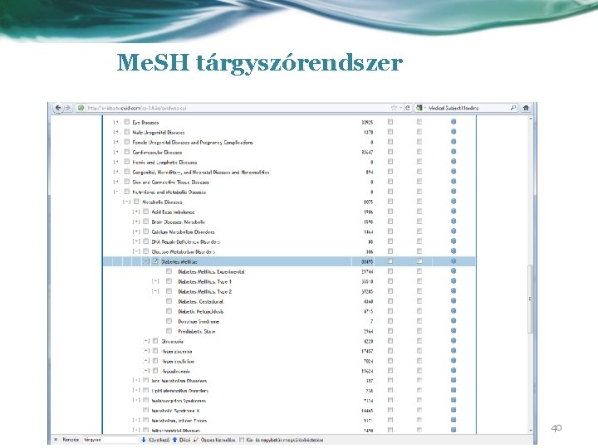Expand the Acid-Base Imbalance node
Viewport: 598px width, 448px height.
tap(136, 212)
